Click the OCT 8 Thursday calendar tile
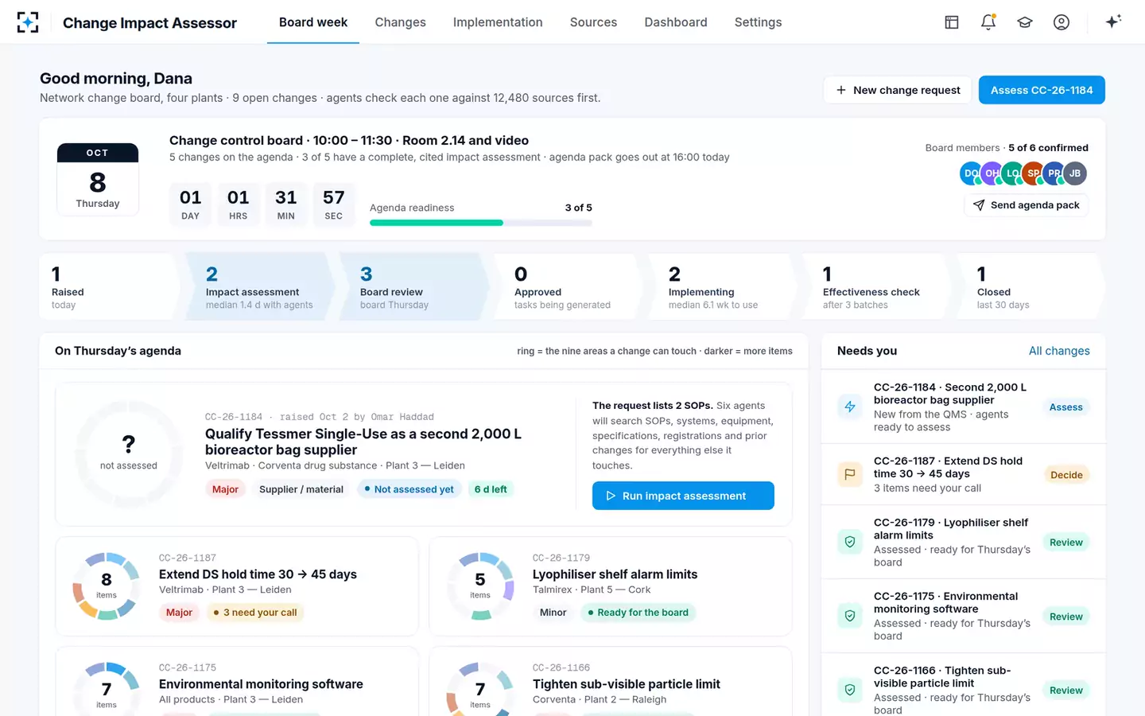This screenshot has width=1145, height=716. tap(98, 179)
